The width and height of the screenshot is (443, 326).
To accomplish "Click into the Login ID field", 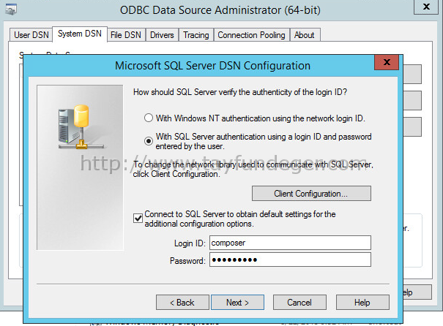I will click(290, 243).
